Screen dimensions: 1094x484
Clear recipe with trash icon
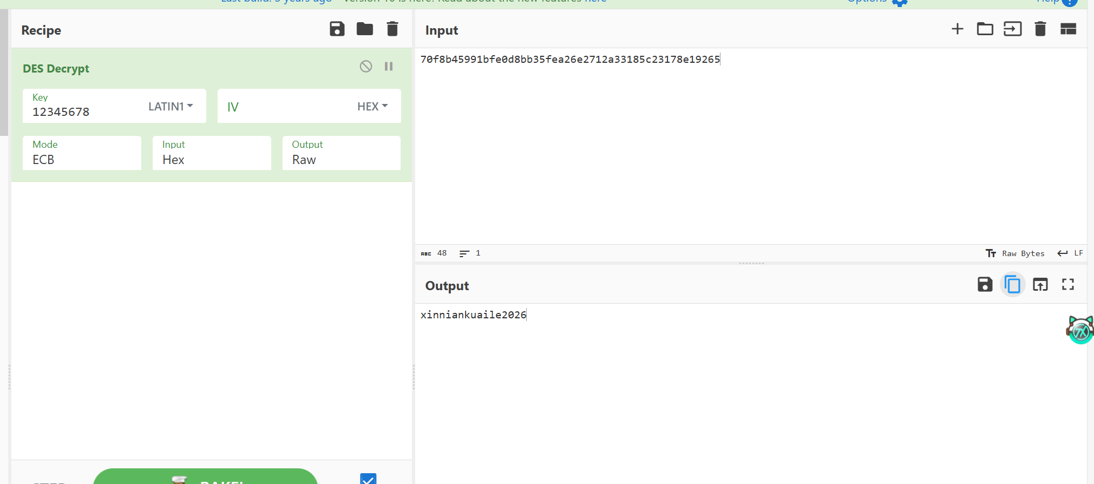tap(392, 29)
